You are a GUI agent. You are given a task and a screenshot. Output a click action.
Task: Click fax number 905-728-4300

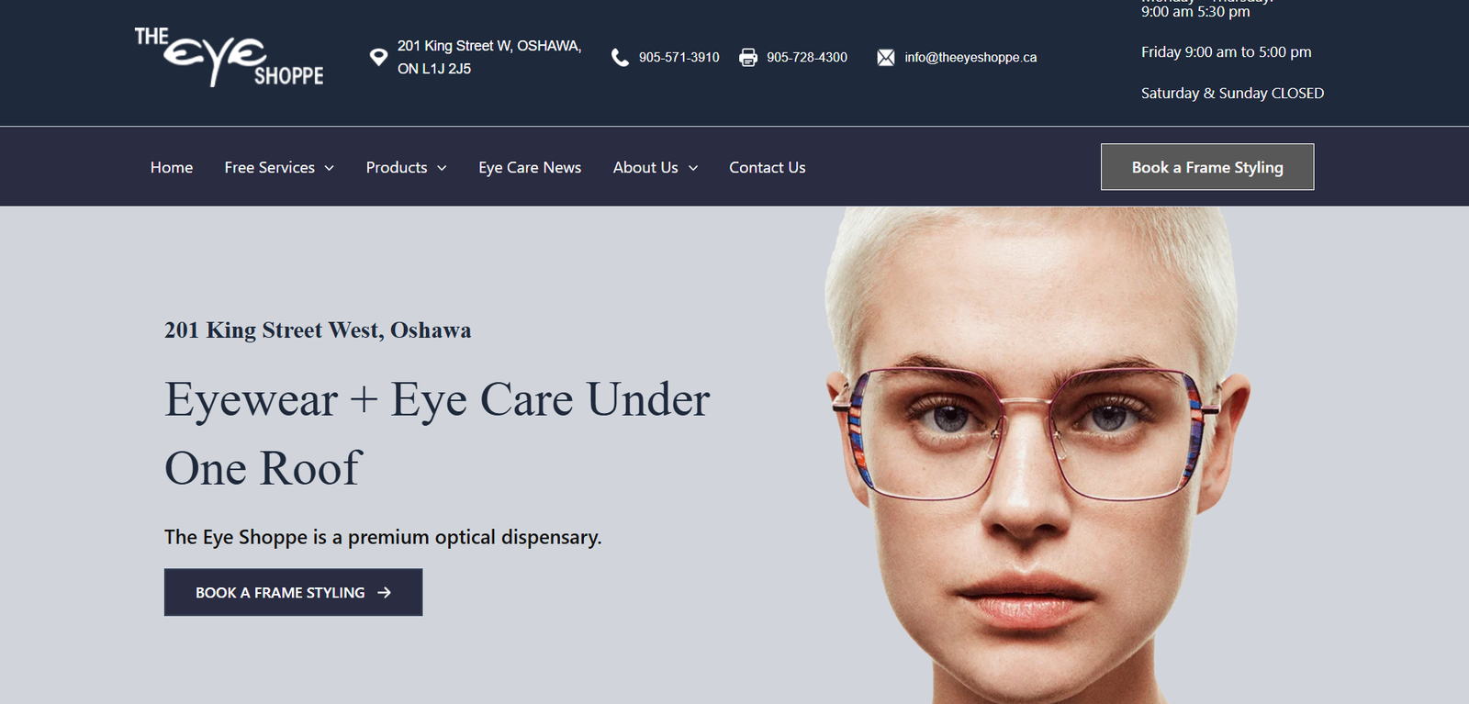coord(807,57)
